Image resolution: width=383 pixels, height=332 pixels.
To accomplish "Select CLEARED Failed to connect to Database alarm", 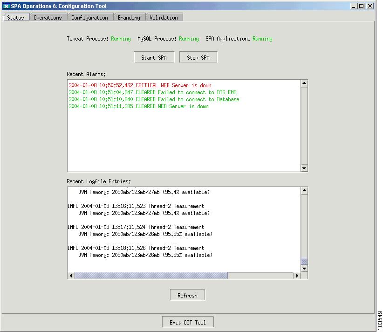I will click(x=154, y=99).
